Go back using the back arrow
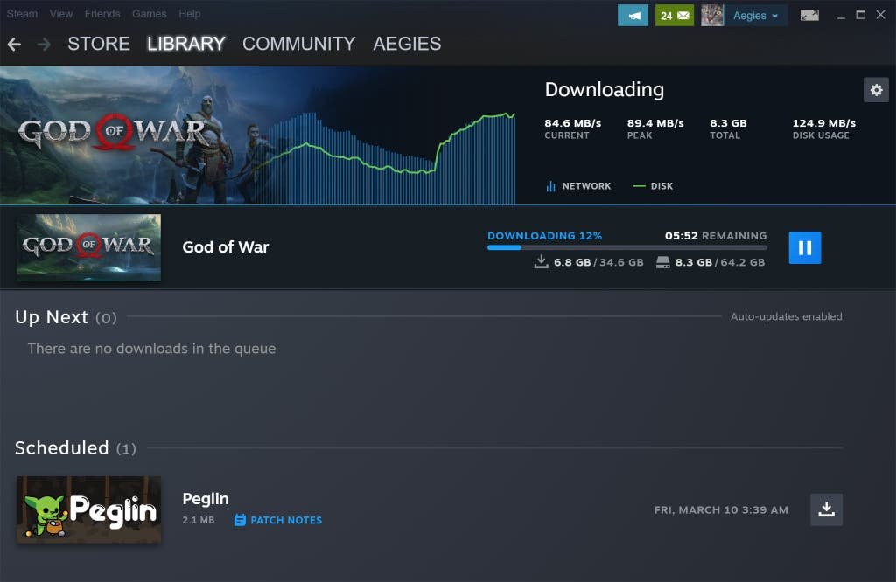This screenshot has width=896, height=582. tap(14, 44)
